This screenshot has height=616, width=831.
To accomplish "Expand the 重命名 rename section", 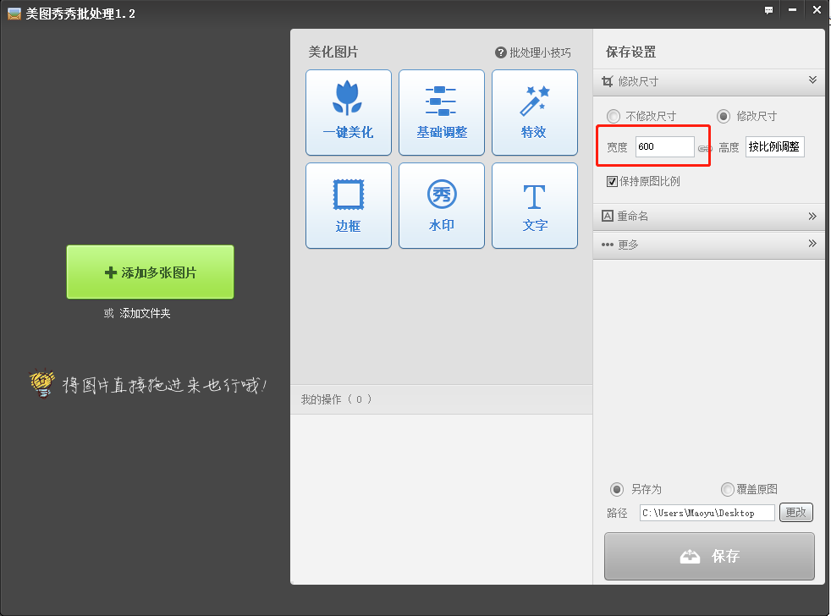I will 812,216.
